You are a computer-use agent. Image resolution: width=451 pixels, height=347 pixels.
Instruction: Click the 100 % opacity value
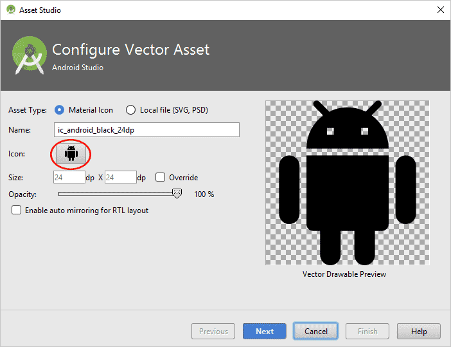204,194
